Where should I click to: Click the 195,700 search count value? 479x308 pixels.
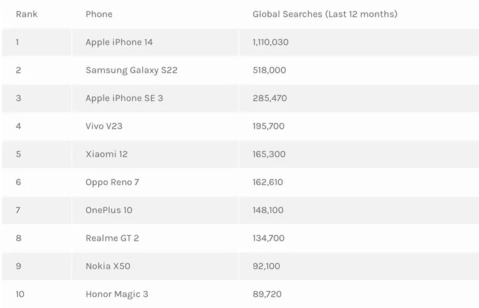269,126
